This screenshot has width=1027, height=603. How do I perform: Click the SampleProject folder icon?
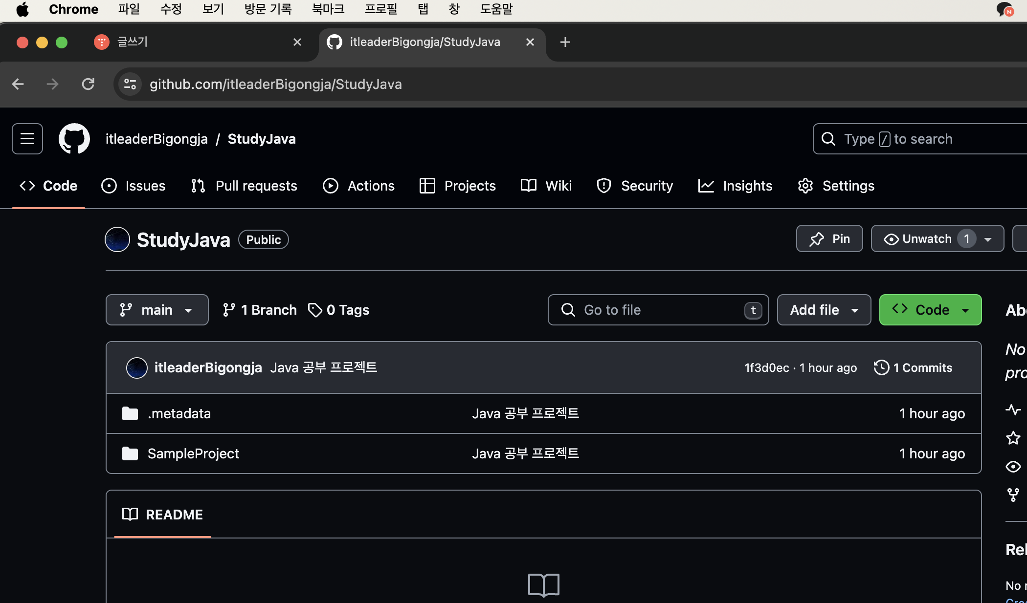tap(130, 453)
